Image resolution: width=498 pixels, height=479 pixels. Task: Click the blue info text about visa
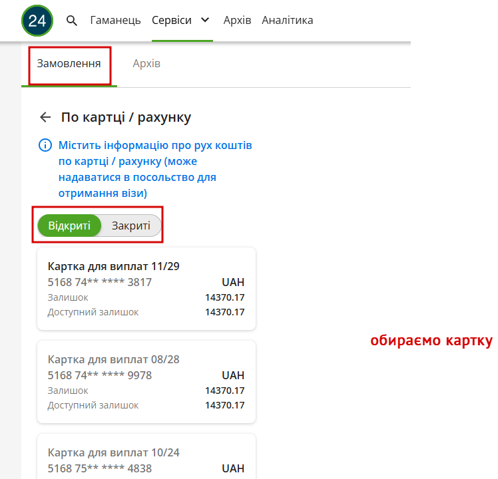[x=155, y=169]
